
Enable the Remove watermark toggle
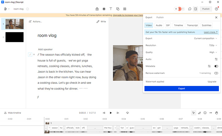216,73
